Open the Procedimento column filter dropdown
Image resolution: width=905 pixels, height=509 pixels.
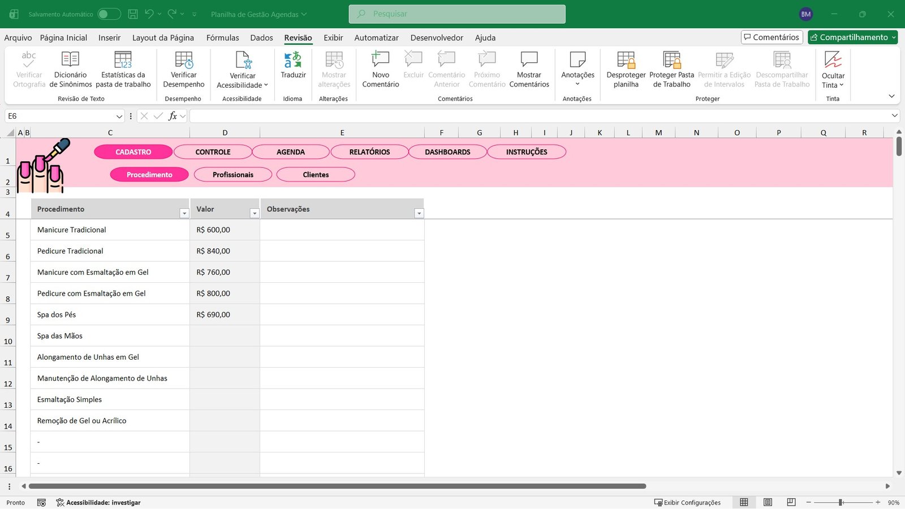point(184,213)
